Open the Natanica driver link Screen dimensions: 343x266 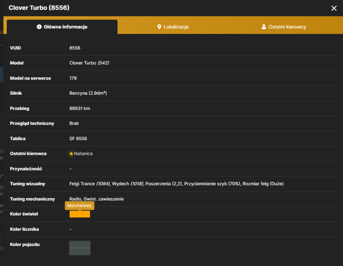coord(83,154)
